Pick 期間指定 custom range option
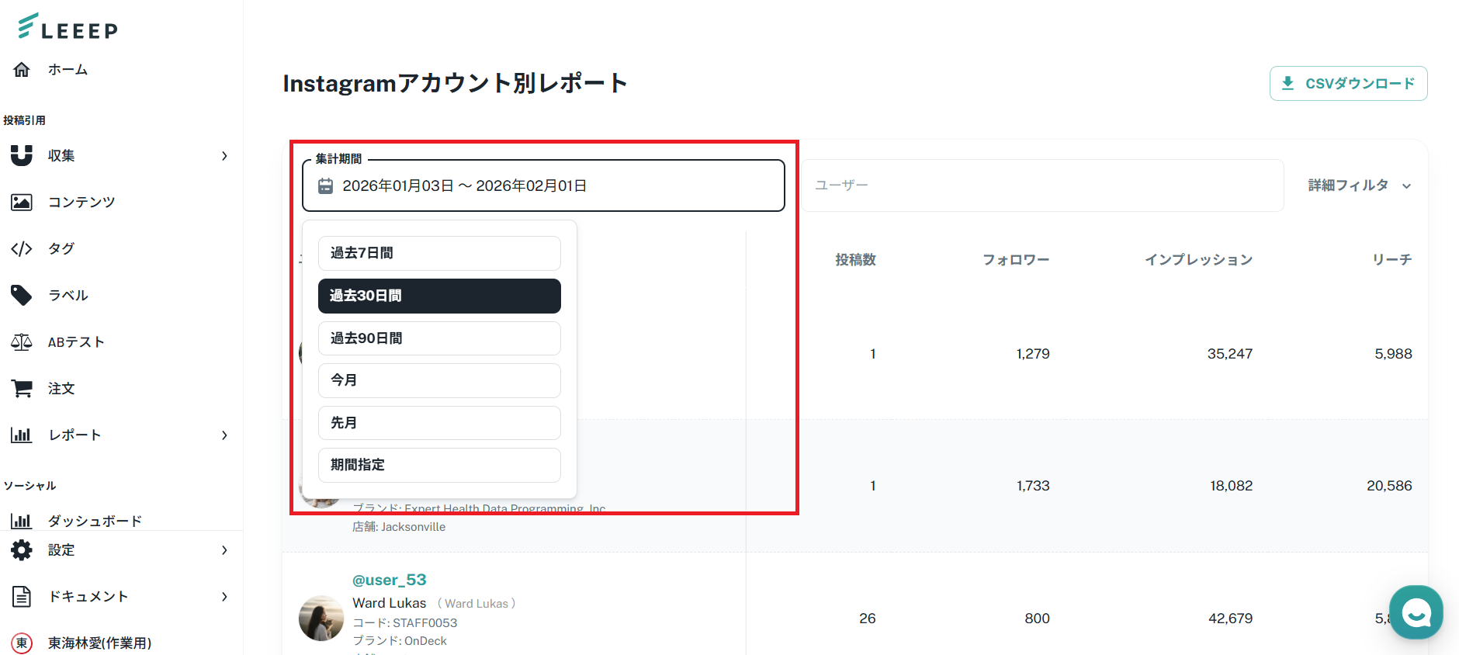Image resolution: width=1459 pixels, height=655 pixels. coord(439,465)
